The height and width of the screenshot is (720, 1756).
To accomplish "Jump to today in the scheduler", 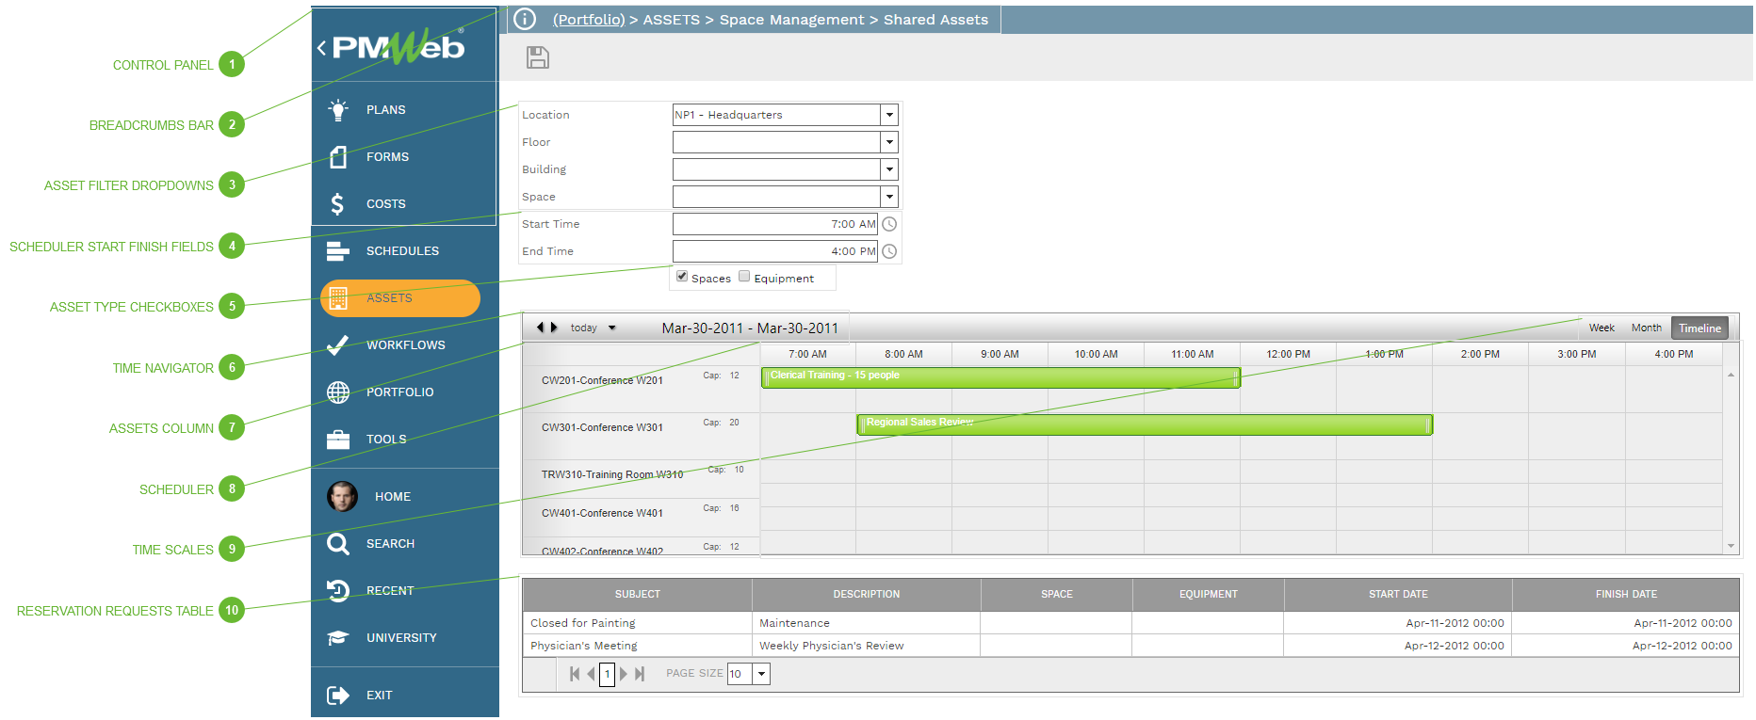I will pos(583,328).
